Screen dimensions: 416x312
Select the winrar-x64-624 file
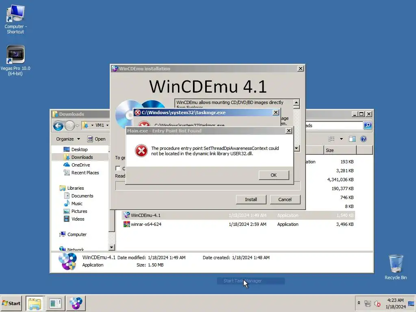click(x=238, y=224)
